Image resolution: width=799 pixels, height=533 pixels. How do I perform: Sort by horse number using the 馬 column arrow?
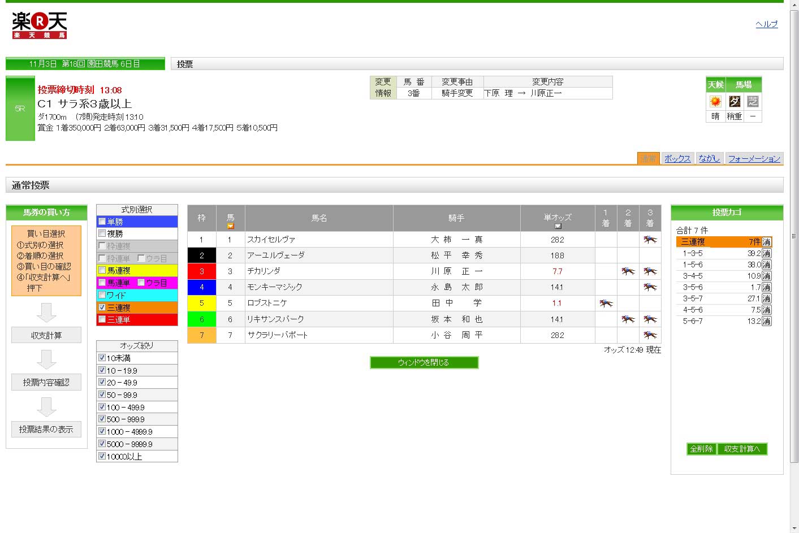point(230,226)
